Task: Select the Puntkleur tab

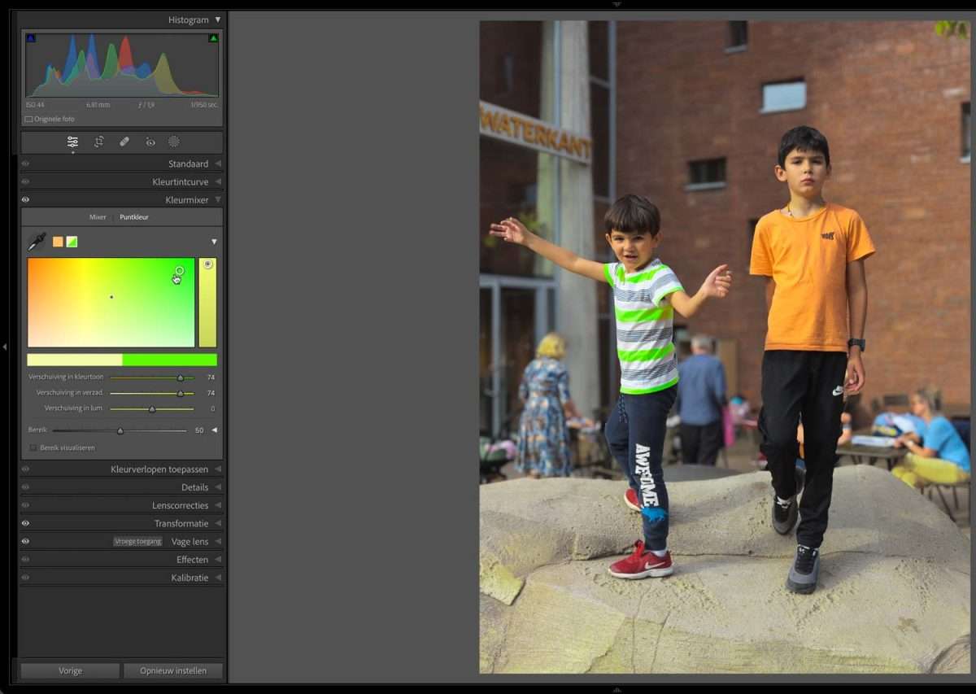Action: point(134,217)
